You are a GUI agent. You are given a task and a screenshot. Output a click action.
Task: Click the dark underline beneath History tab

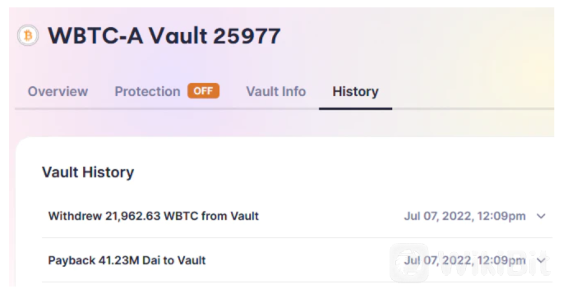[x=355, y=108]
